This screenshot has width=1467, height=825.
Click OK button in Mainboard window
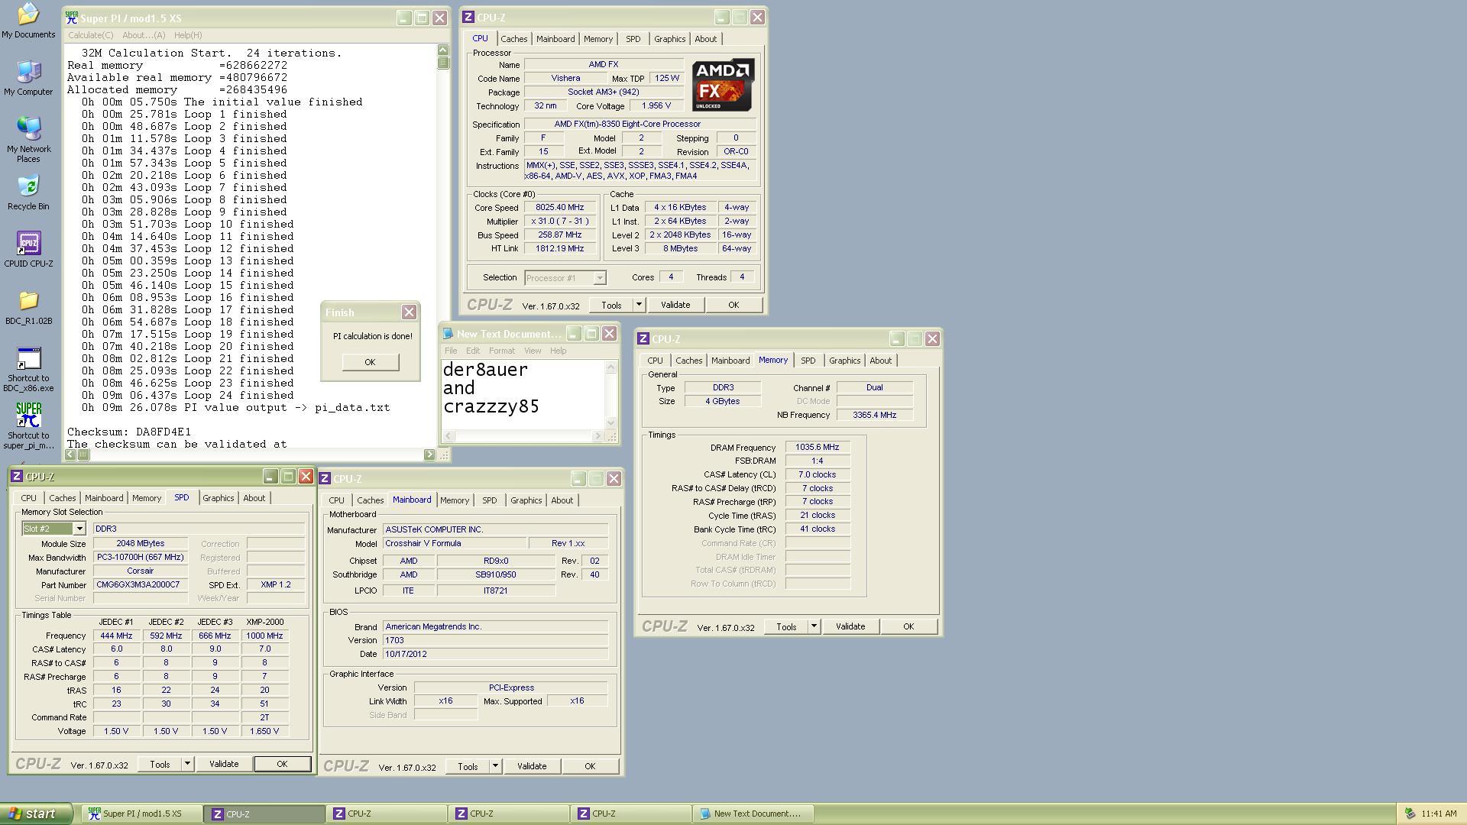[589, 766]
